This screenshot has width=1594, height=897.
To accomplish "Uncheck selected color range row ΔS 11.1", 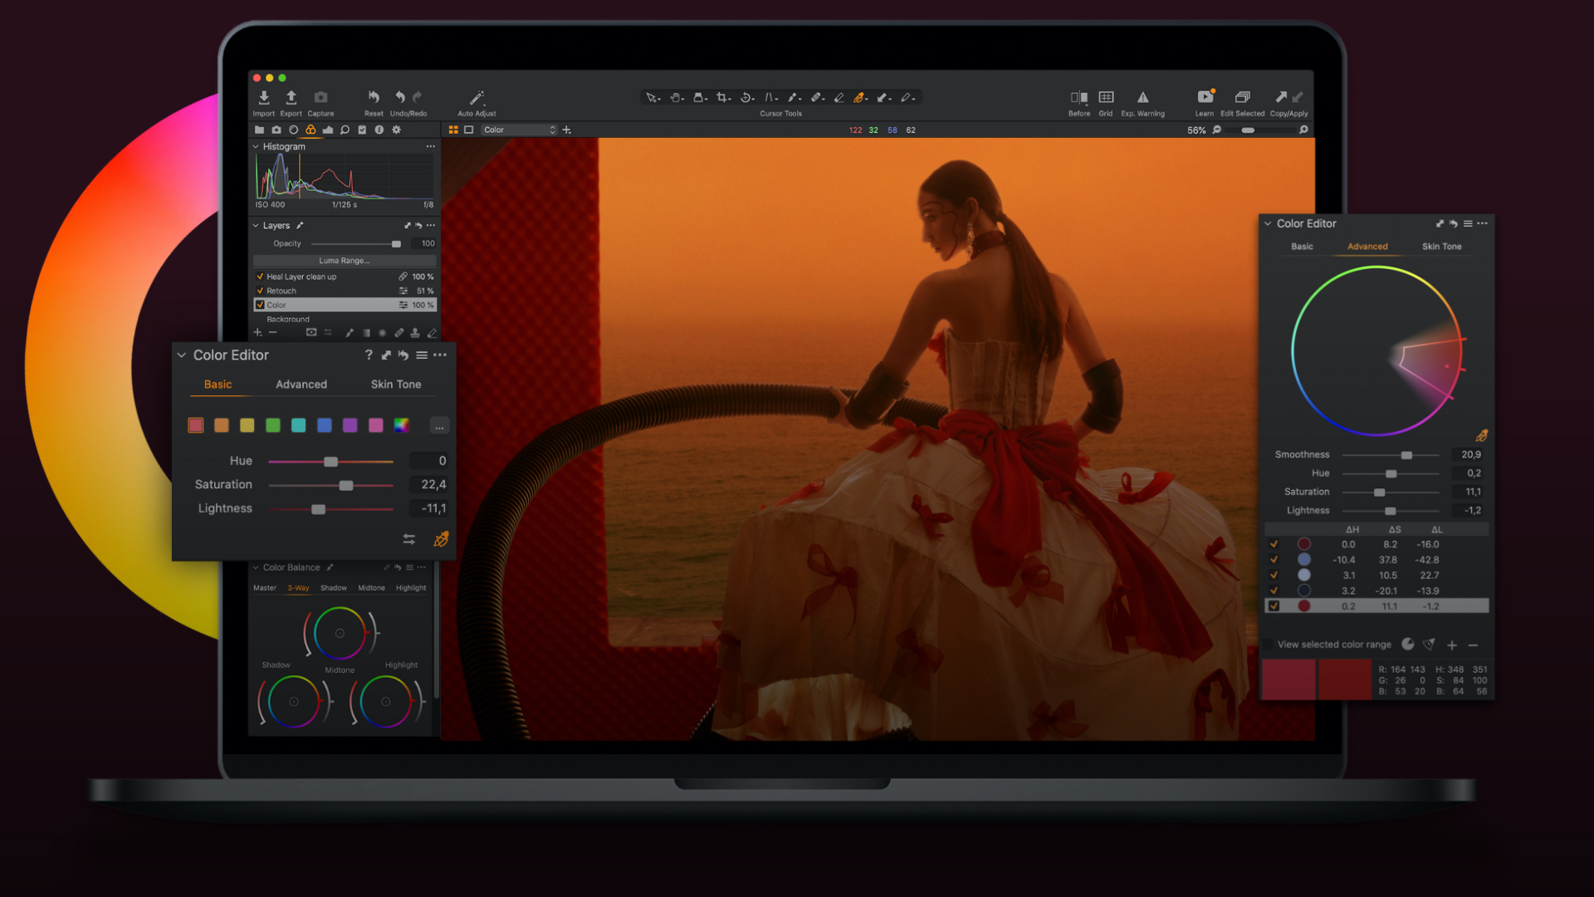I will click(x=1274, y=606).
